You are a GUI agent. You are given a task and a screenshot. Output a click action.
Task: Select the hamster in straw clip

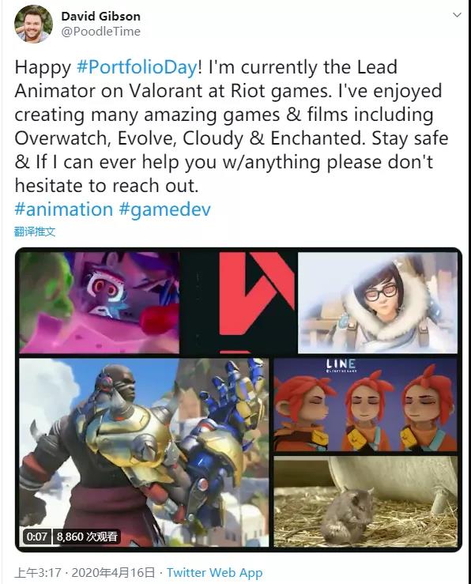tap(365, 501)
